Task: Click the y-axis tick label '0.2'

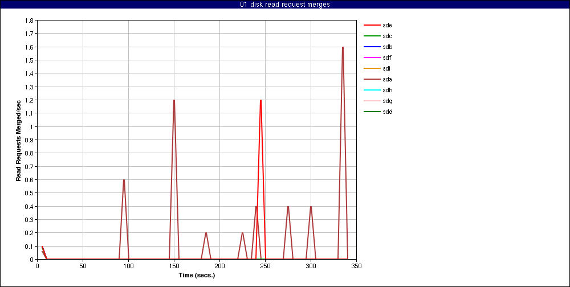Action: tap(30, 233)
